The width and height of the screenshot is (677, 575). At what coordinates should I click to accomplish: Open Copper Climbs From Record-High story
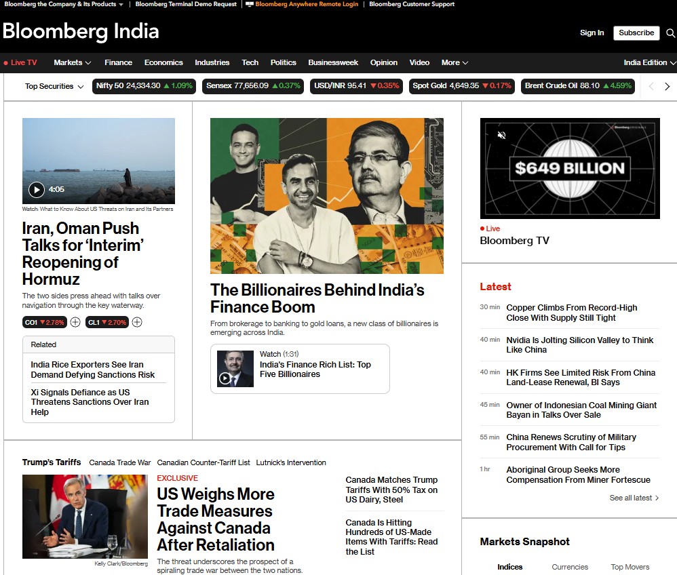(572, 313)
